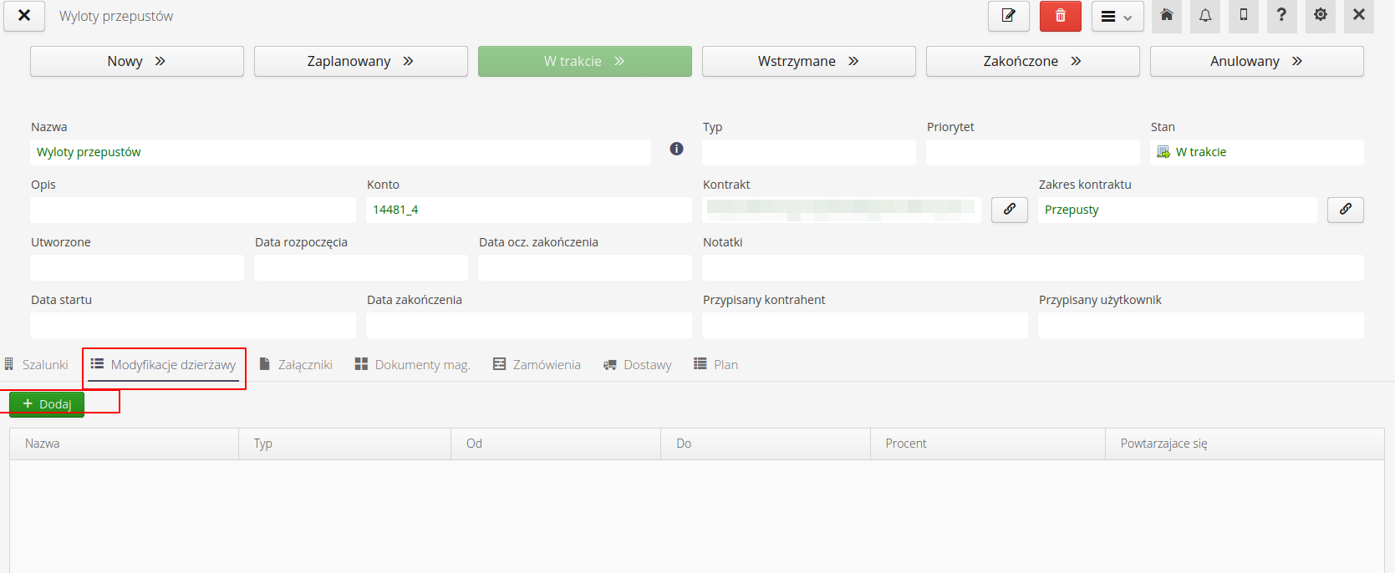
Task: Click the info icon beside Nazwa
Action: 676,149
